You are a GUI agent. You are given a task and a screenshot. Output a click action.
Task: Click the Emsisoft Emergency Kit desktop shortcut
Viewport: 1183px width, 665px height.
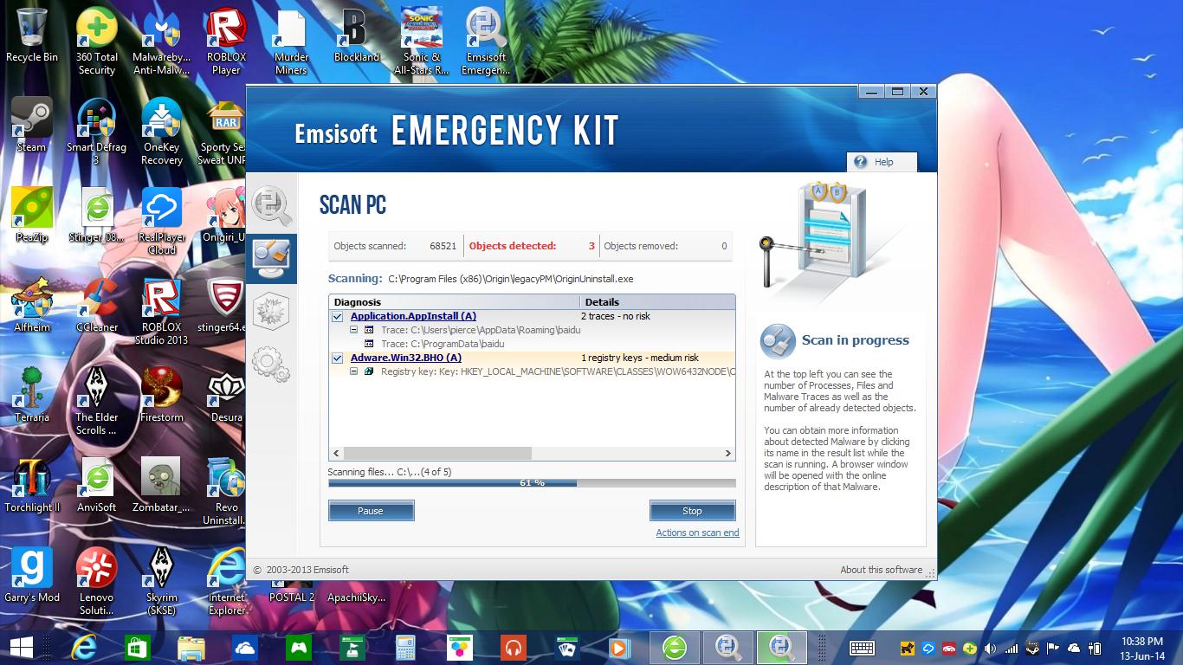coord(486,42)
